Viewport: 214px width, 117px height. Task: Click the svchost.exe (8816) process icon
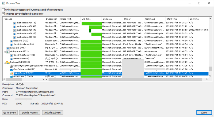click(x=15, y=23)
